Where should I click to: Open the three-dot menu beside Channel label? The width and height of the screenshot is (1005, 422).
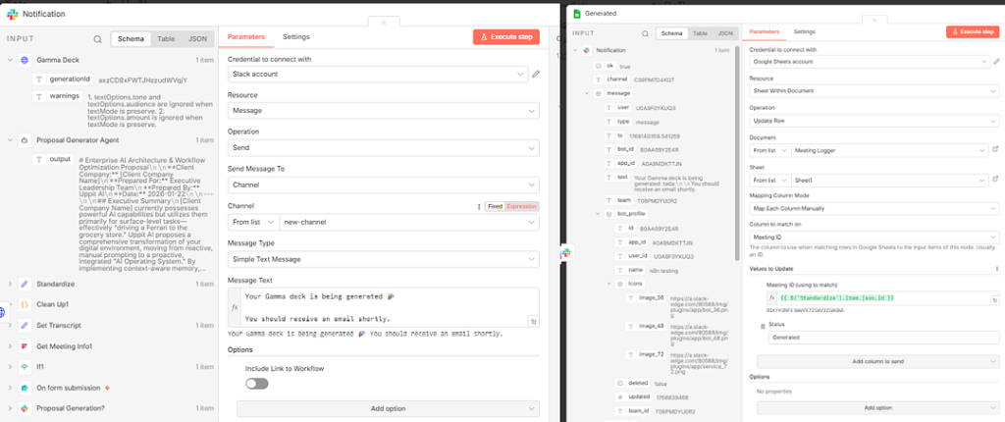click(479, 206)
